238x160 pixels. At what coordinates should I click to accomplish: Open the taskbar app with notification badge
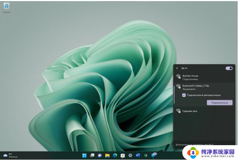pyautogui.click(x=154, y=155)
